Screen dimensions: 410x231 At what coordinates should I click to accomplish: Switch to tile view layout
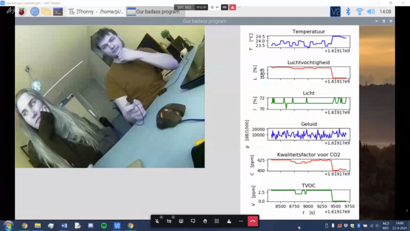click(x=217, y=221)
